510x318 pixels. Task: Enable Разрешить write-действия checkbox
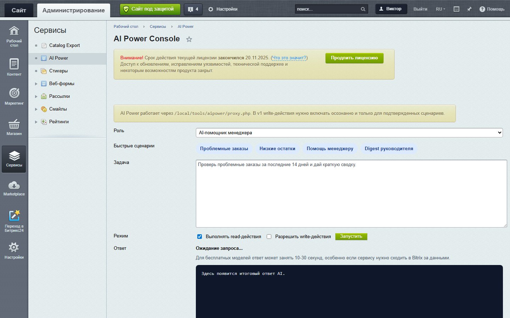(269, 237)
